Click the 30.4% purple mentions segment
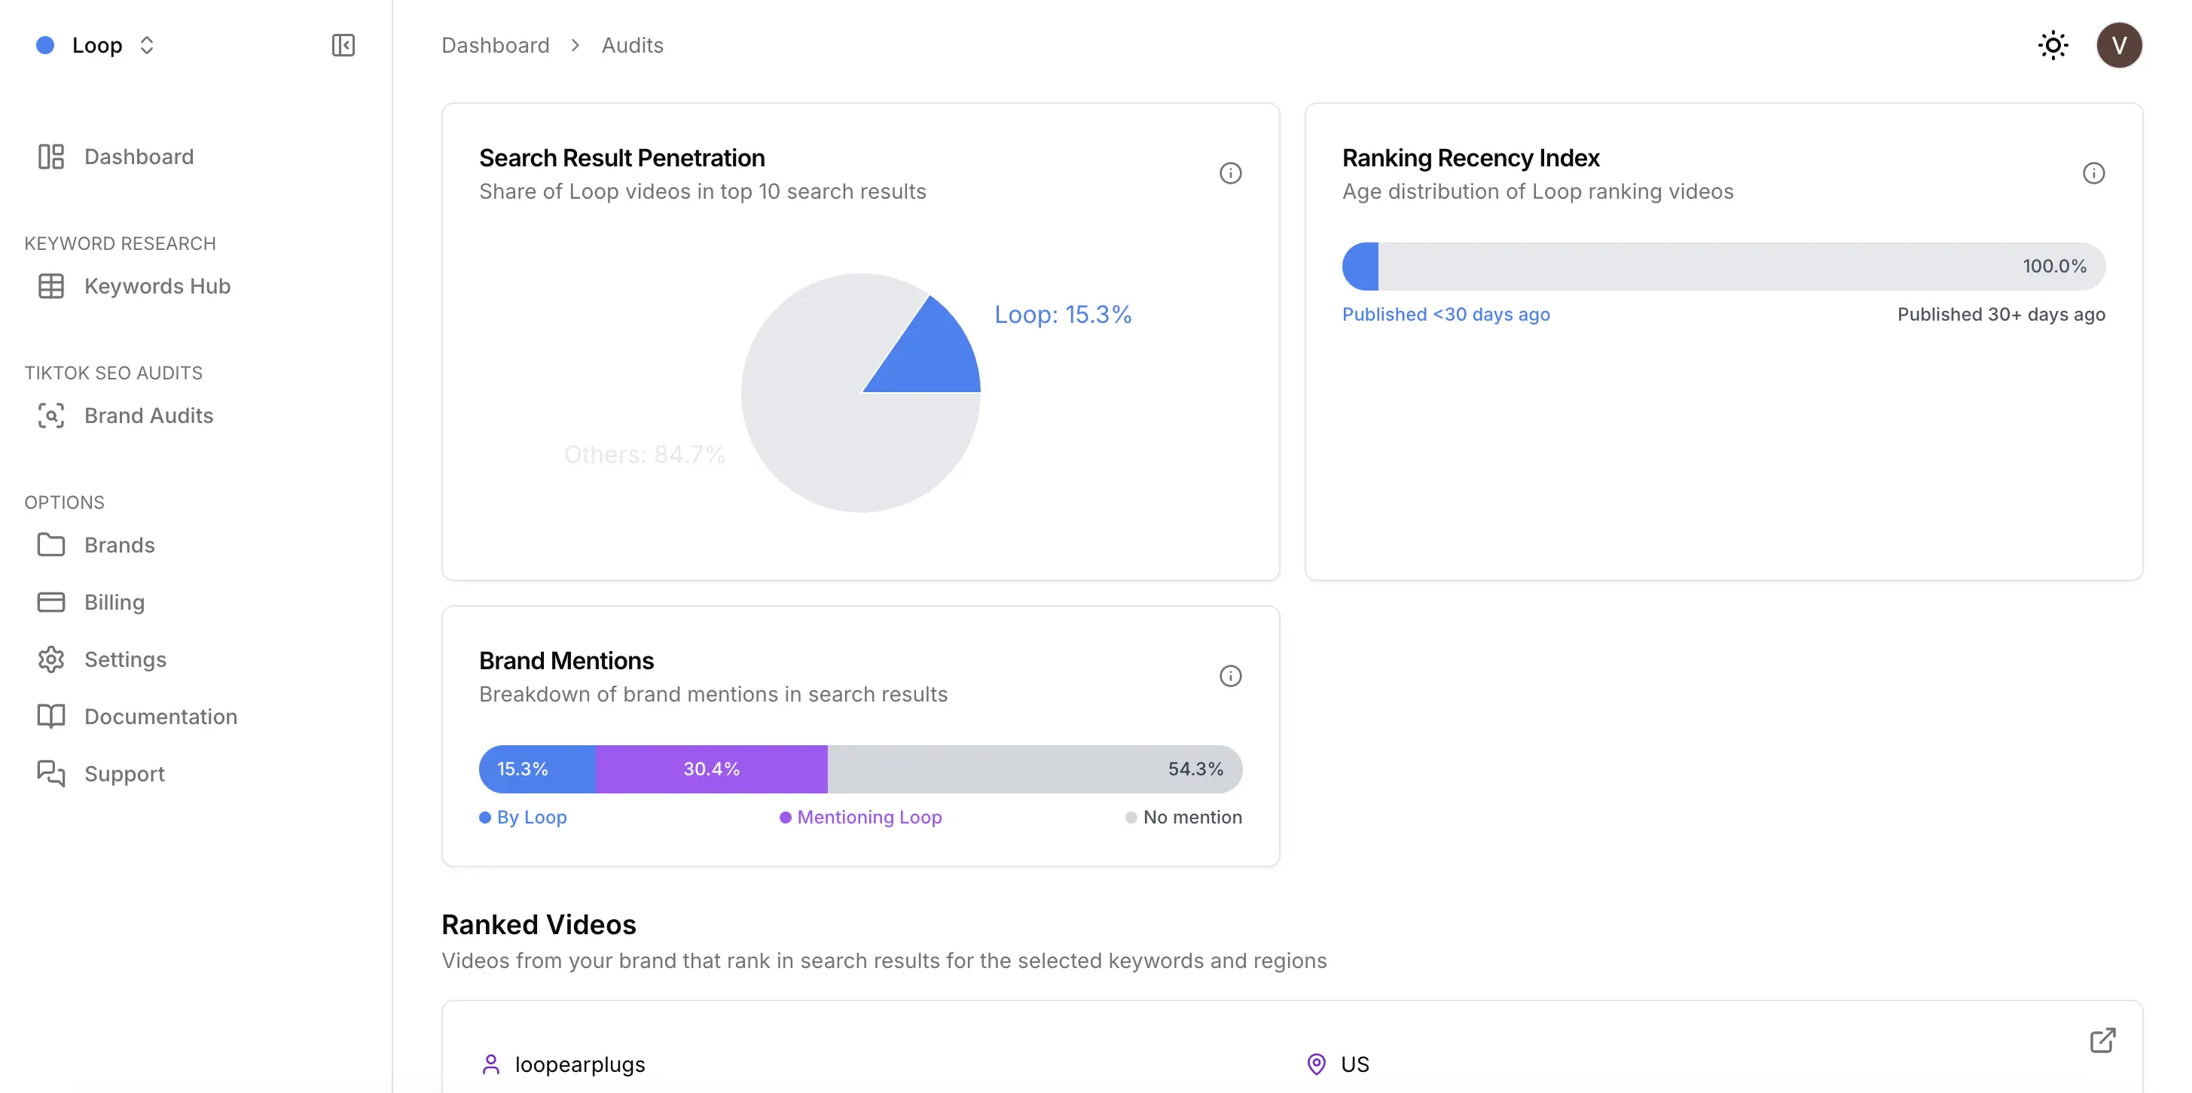 pos(711,769)
